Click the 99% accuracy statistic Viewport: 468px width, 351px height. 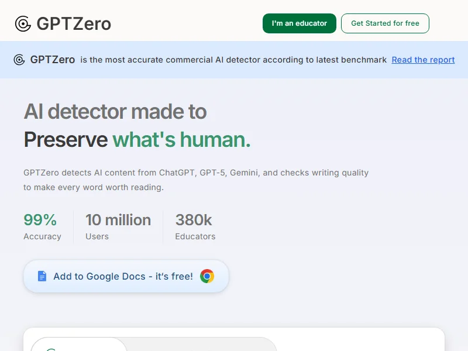click(40, 220)
